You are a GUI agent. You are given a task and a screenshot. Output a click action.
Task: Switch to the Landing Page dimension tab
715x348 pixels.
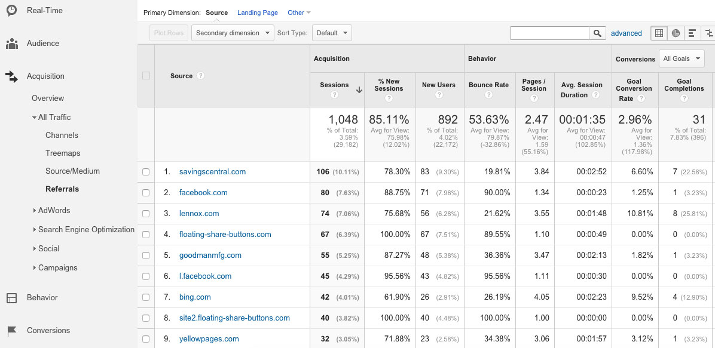click(258, 12)
